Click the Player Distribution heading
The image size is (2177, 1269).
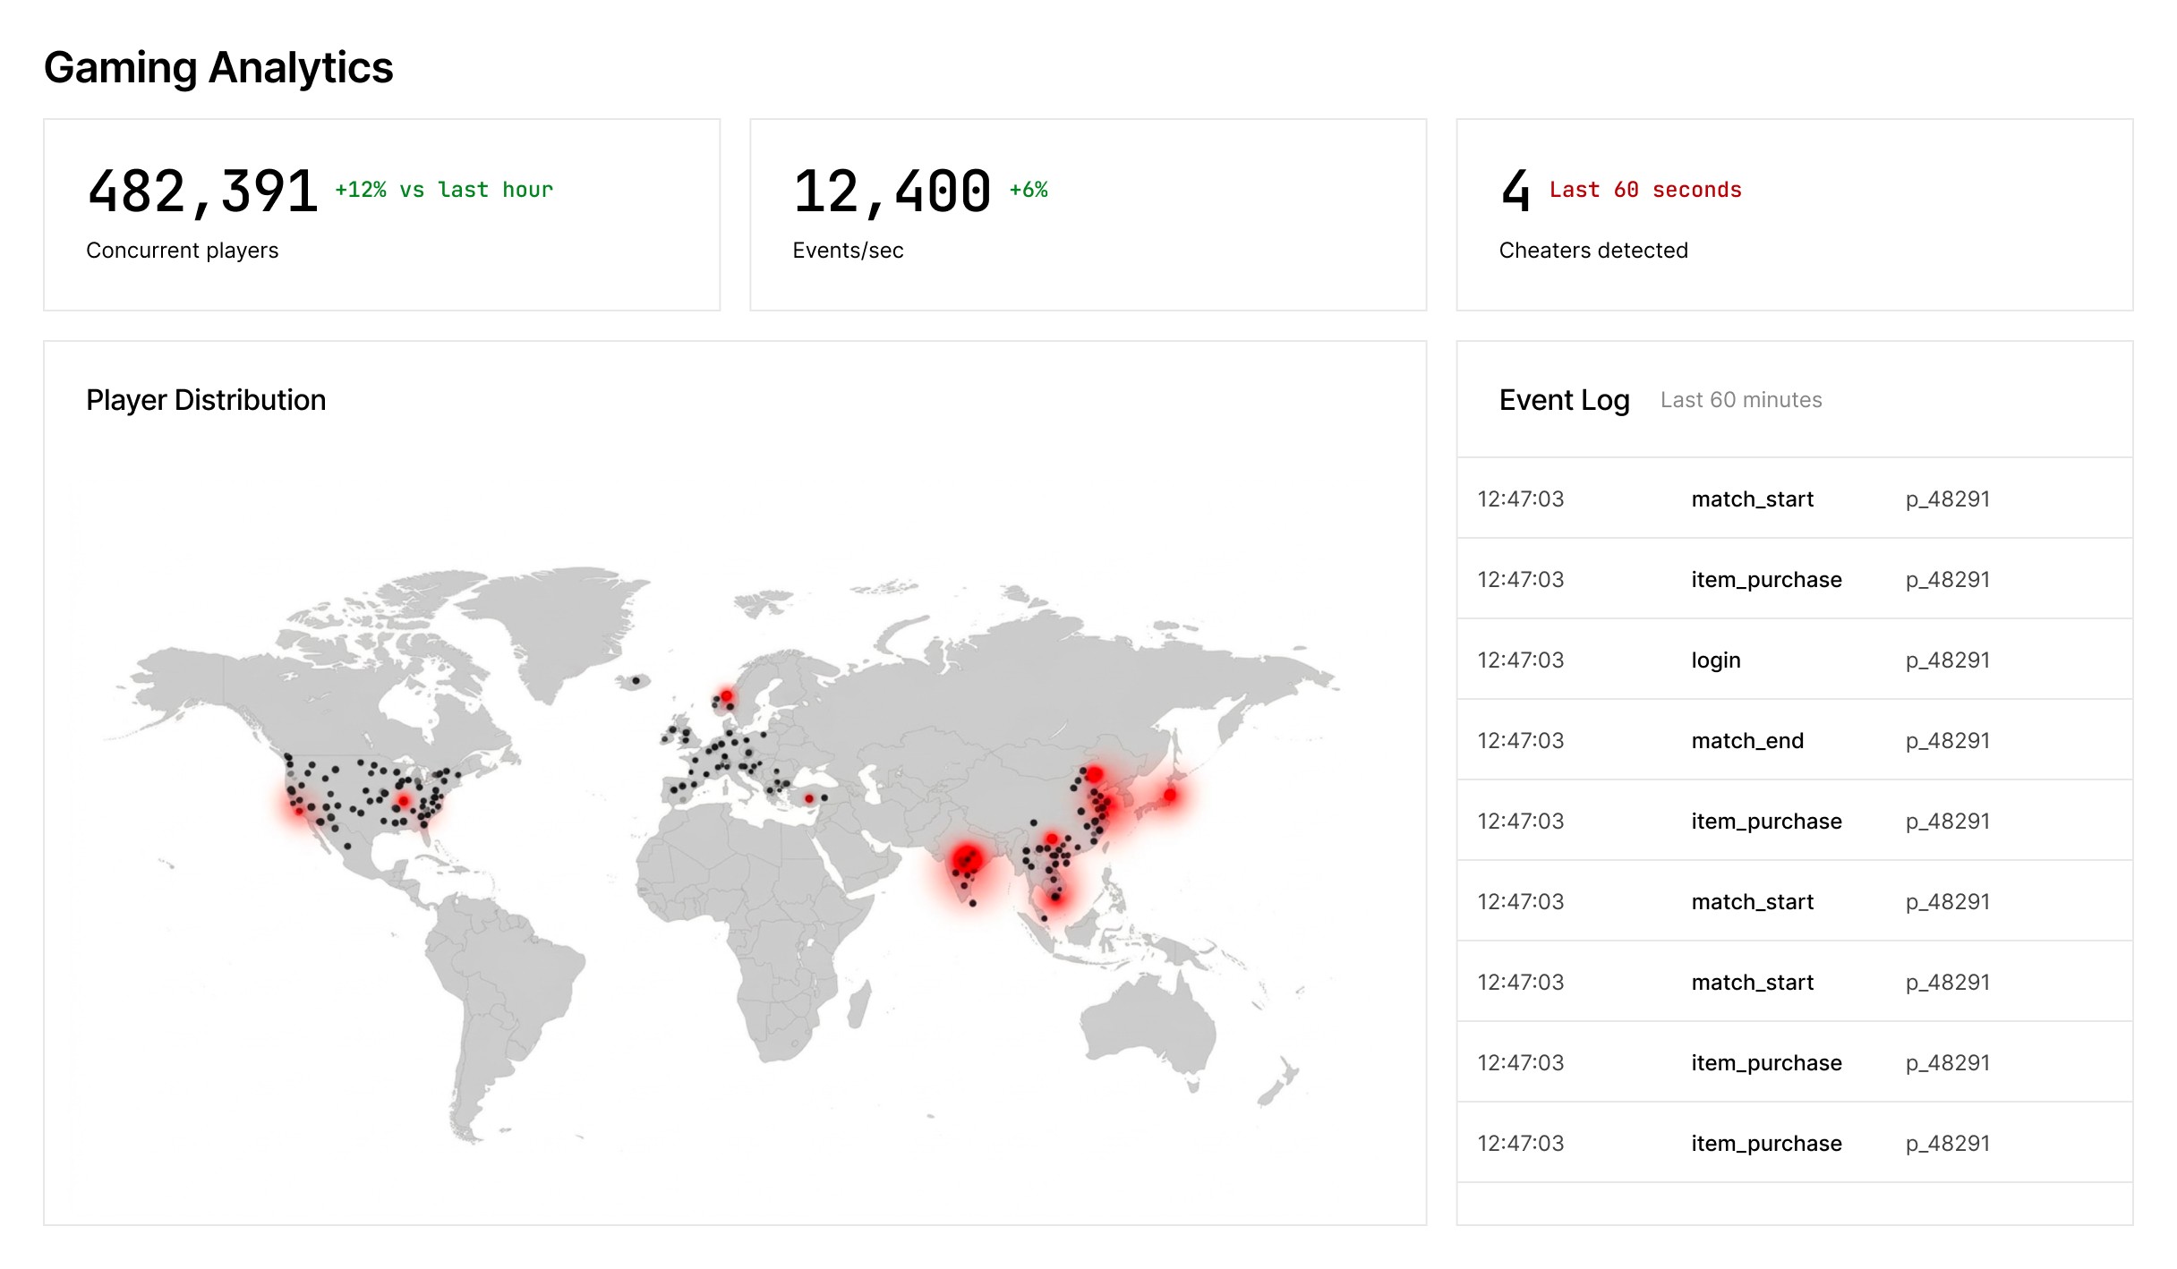click(206, 400)
